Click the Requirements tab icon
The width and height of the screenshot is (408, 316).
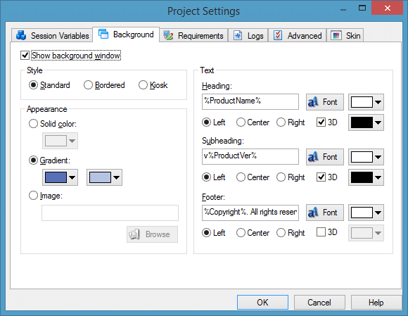tap(168, 35)
